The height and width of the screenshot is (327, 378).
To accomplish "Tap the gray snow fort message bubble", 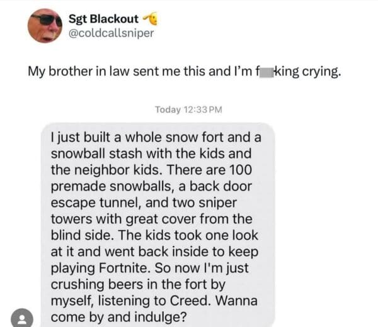I will coord(158,225).
